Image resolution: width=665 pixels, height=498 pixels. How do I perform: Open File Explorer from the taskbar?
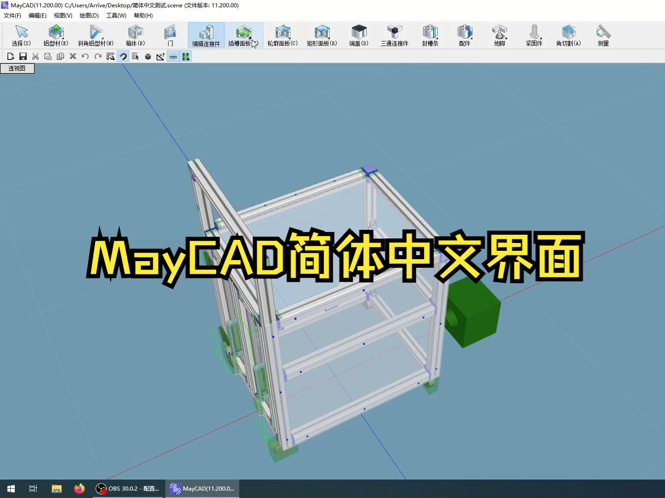tap(56, 488)
